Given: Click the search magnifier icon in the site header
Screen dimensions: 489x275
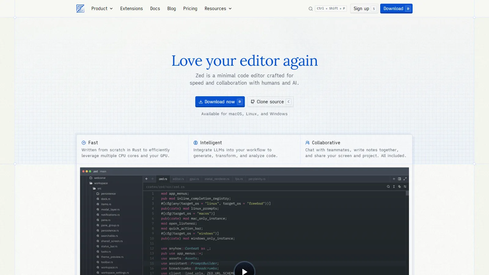Looking at the screenshot, I should [x=311, y=9].
